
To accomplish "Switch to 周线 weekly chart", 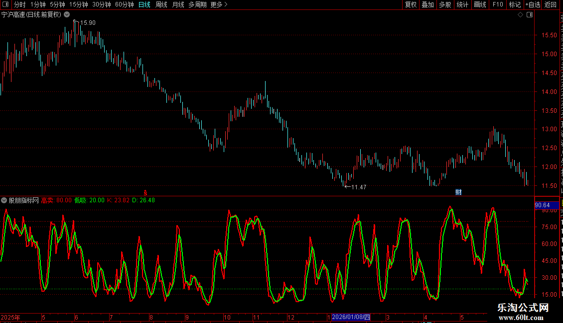I will click(x=161, y=4).
